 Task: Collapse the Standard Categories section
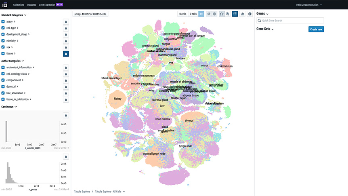(x=14, y=15)
